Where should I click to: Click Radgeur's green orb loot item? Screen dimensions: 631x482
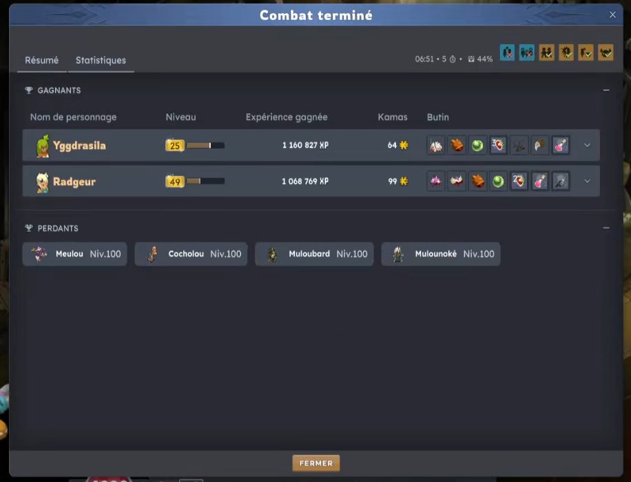(x=498, y=181)
